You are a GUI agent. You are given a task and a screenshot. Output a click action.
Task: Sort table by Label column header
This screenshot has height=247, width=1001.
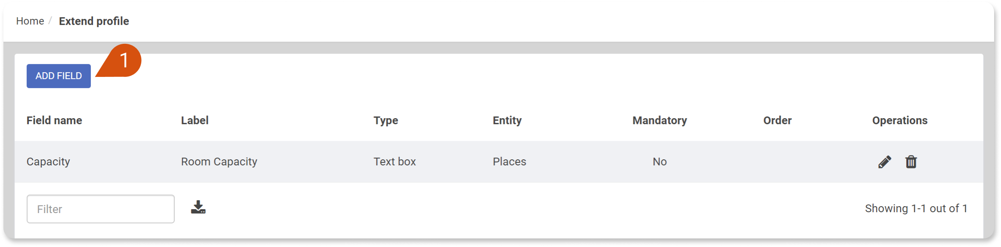(195, 120)
